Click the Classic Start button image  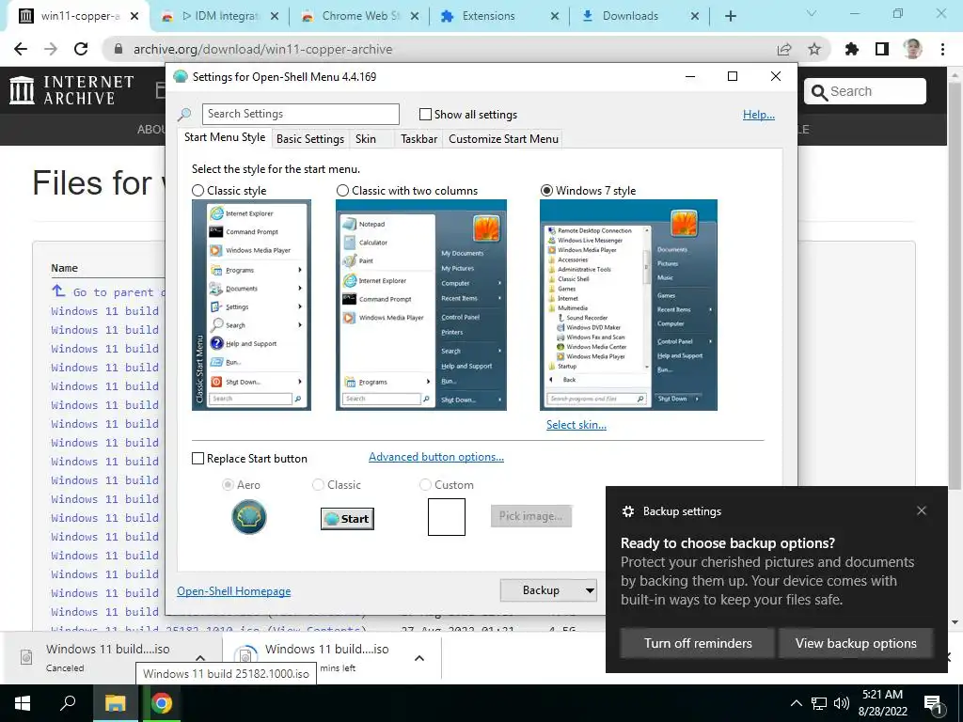[348, 519]
